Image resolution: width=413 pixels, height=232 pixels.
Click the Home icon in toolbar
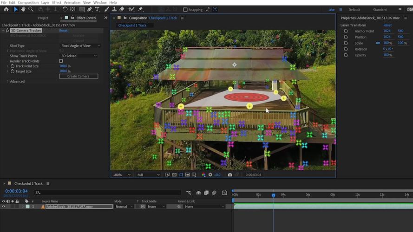point(7,9)
